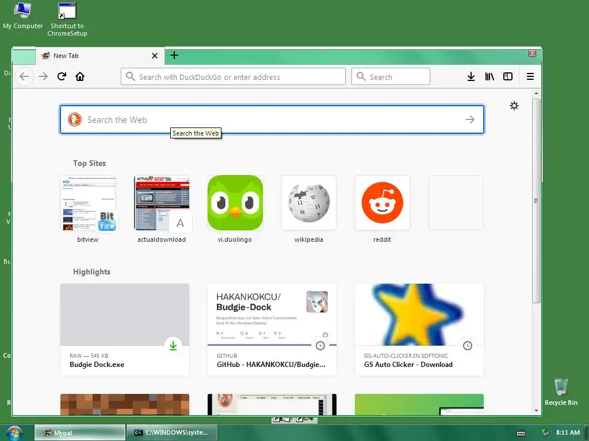The height and width of the screenshot is (441, 589).
Task: Switch to C:\WINDOWS\syste... taskbar button
Action: tap(171, 433)
